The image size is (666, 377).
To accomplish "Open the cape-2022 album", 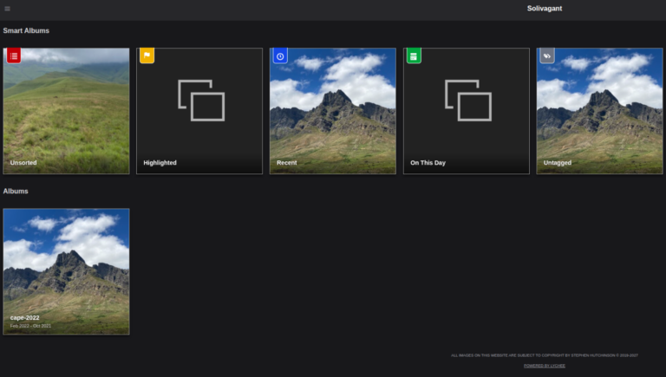I will (x=66, y=271).
